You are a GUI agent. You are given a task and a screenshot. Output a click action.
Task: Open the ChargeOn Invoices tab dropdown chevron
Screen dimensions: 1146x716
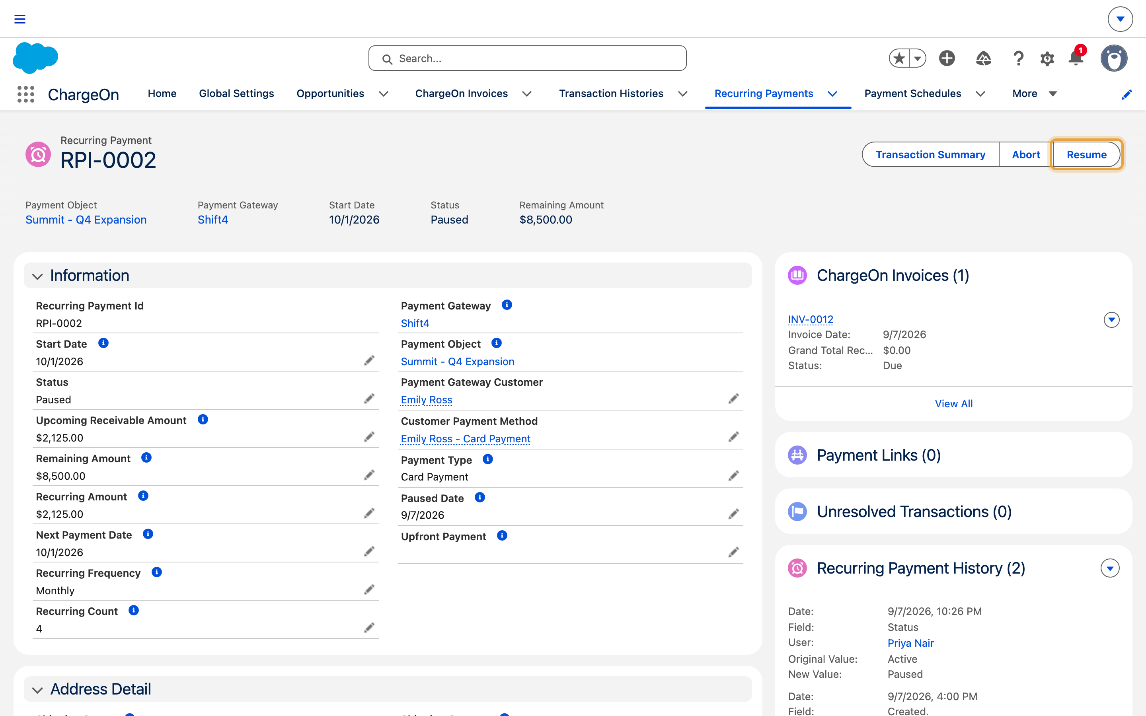coord(526,94)
